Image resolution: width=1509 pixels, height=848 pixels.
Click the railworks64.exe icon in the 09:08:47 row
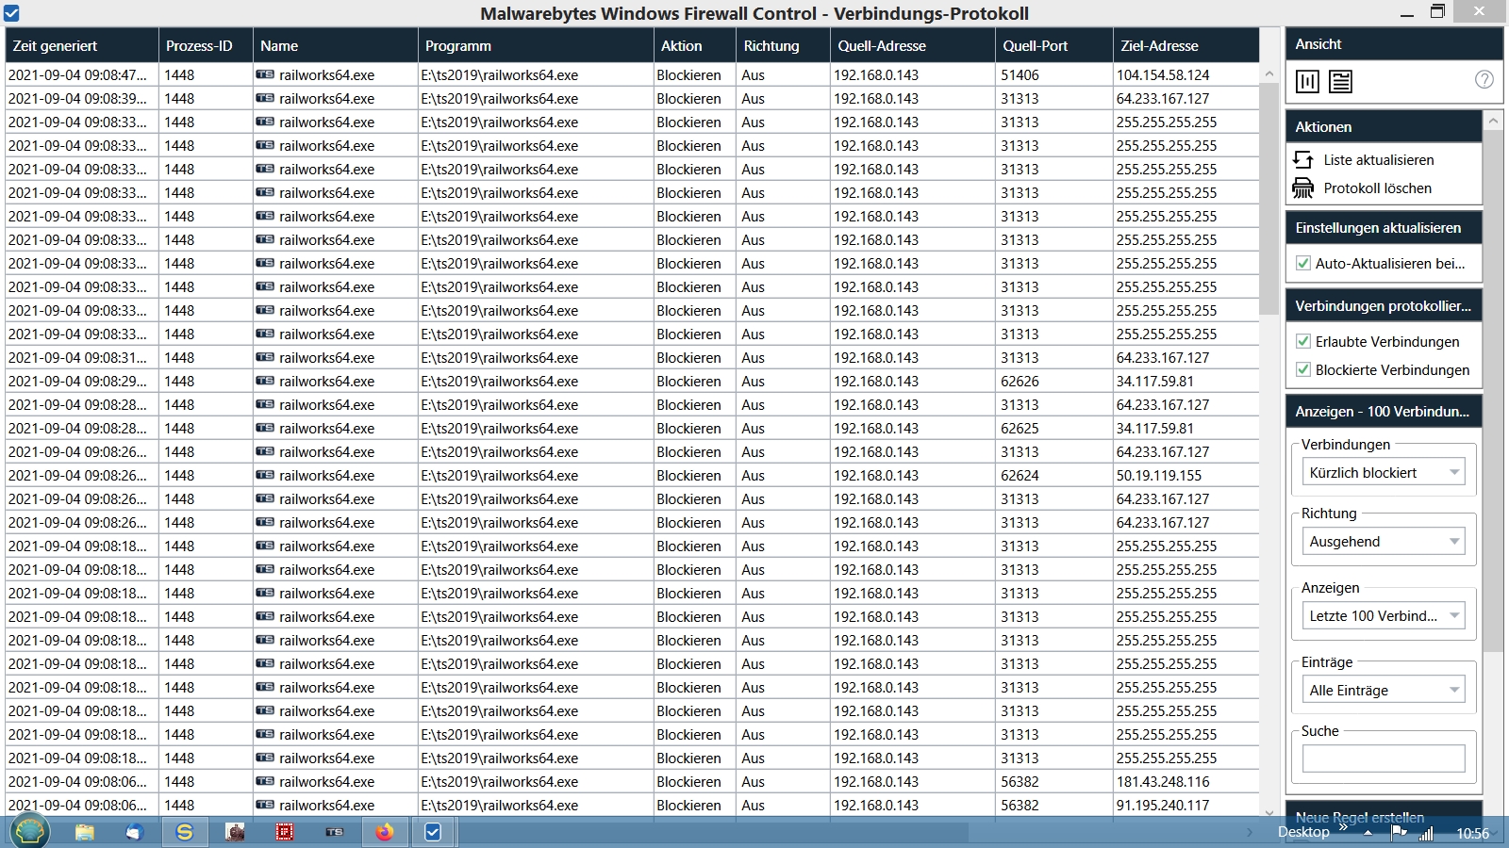click(x=265, y=74)
